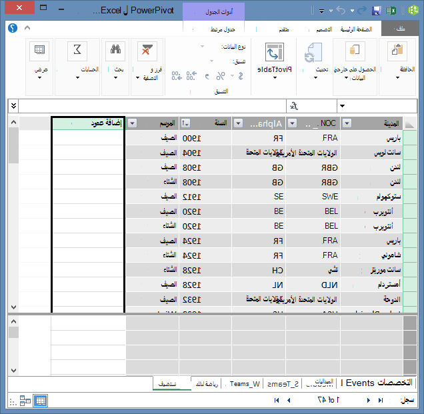
Task: Open الموسم column filter dropdown
Action: tap(132, 123)
